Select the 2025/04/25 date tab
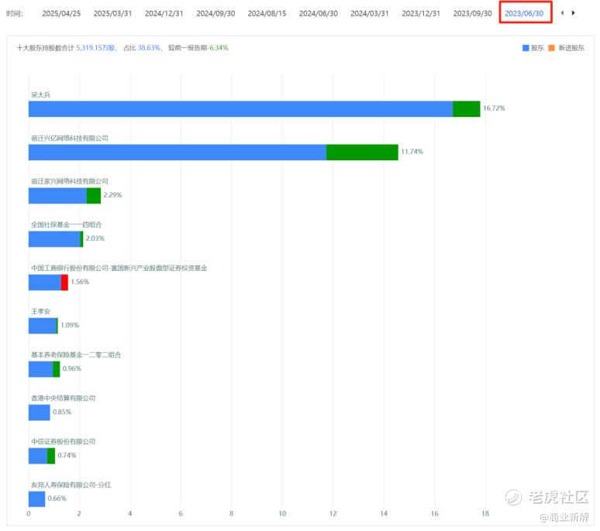600x531 pixels. pos(61,13)
